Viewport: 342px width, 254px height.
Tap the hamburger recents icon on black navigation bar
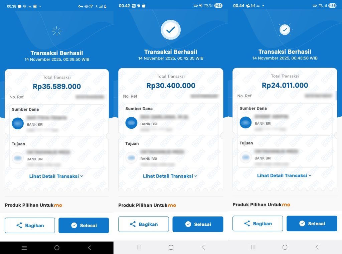tap(24, 248)
